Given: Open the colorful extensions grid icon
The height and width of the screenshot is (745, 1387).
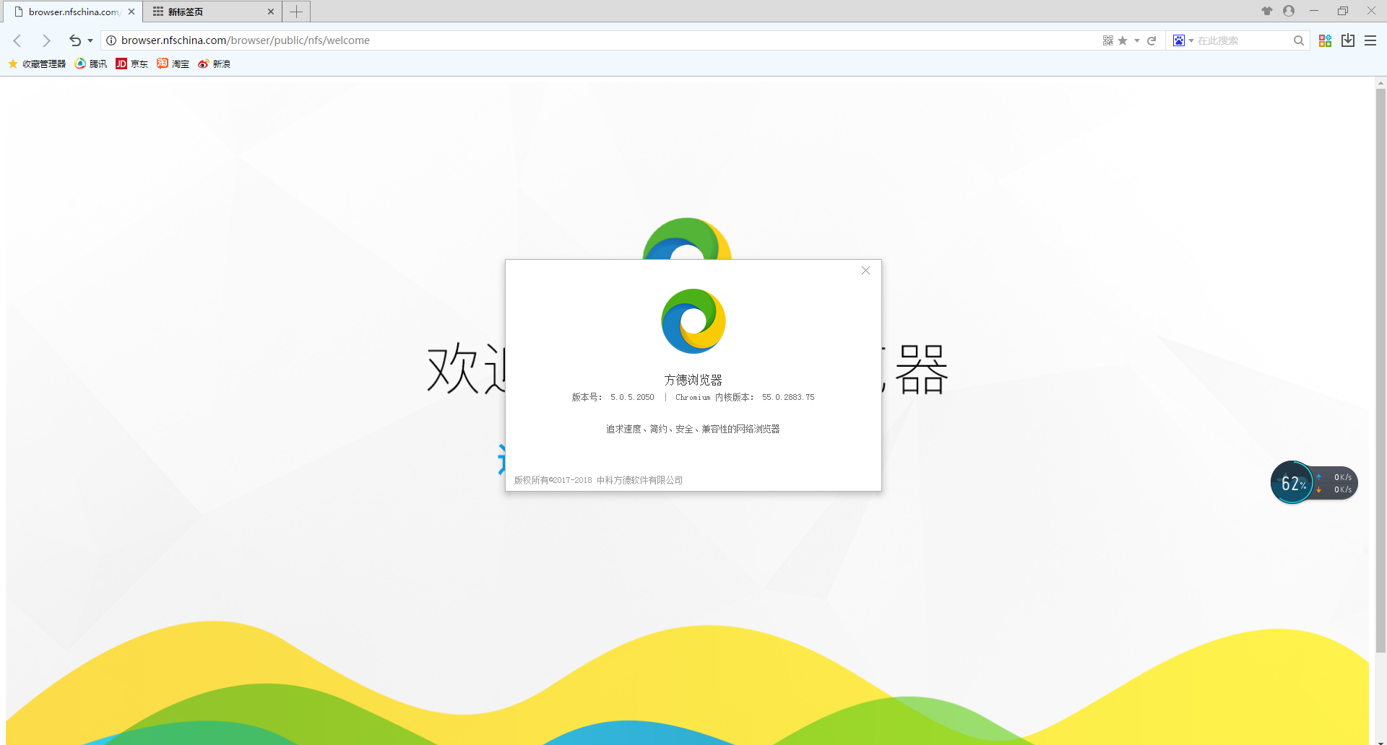Looking at the screenshot, I should point(1325,40).
